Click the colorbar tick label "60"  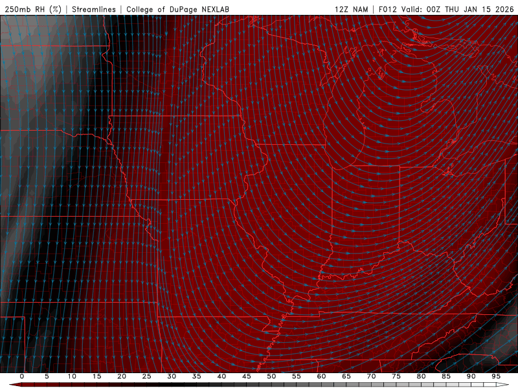pyautogui.click(x=321, y=376)
